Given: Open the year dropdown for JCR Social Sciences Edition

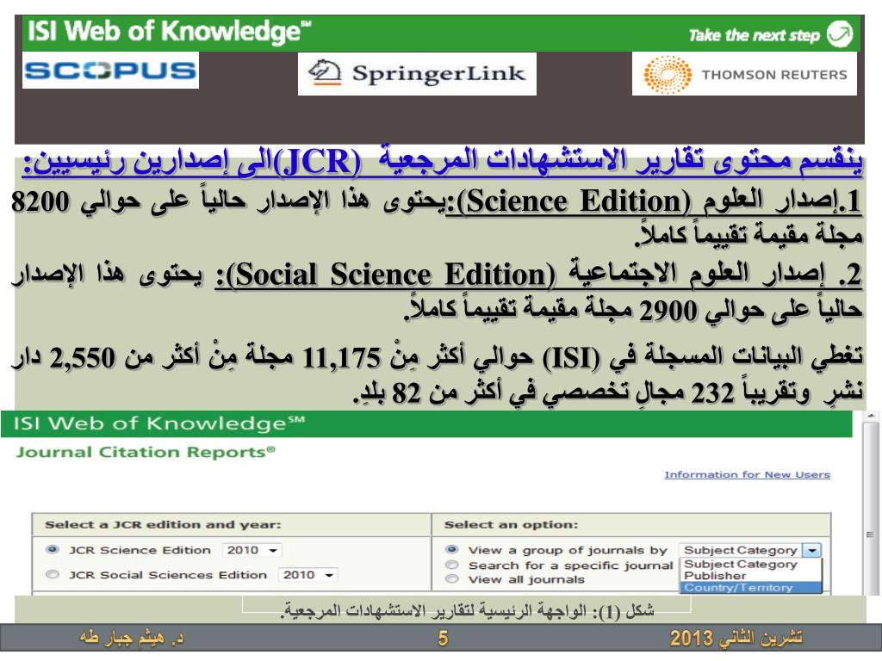Looking at the screenshot, I should tap(307, 574).
